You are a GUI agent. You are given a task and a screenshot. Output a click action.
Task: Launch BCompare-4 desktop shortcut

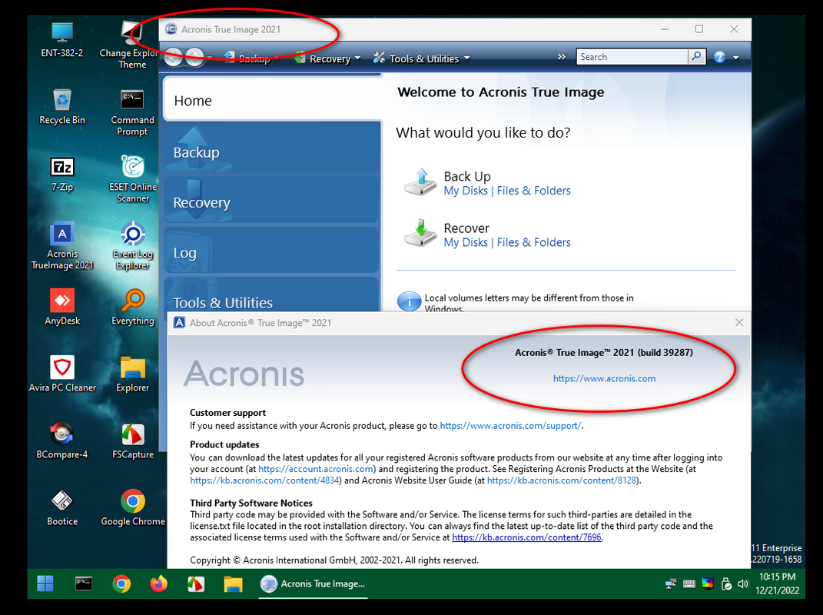pyautogui.click(x=62, y=441)
